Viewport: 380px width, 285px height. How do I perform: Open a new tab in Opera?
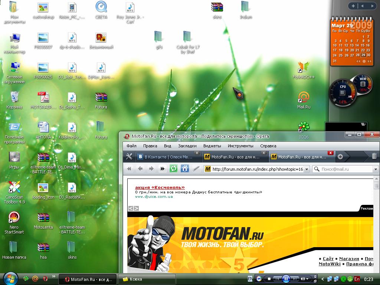[x=340, y=157]
